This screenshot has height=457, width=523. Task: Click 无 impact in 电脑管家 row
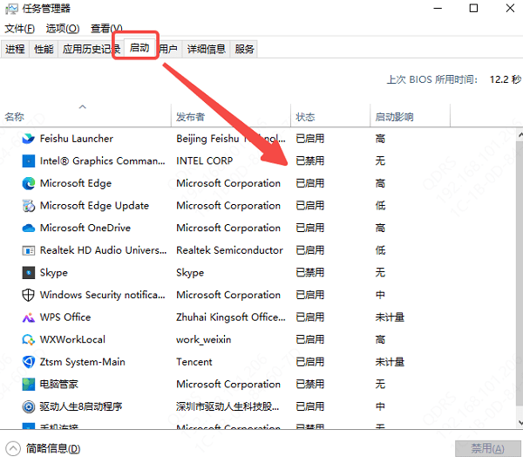point(380,385)
